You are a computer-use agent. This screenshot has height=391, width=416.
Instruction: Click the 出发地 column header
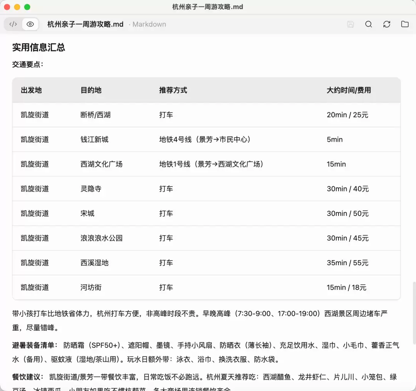click(x=31, y=90)
